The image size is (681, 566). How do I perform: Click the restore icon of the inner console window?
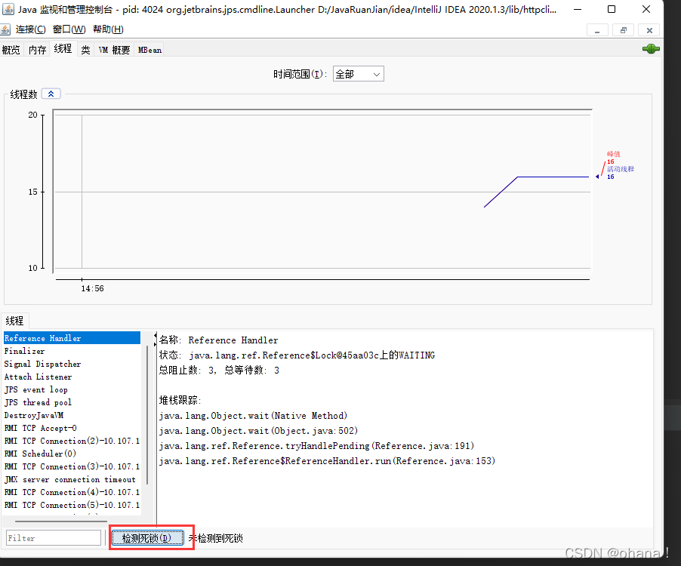(x=623, y=30)
